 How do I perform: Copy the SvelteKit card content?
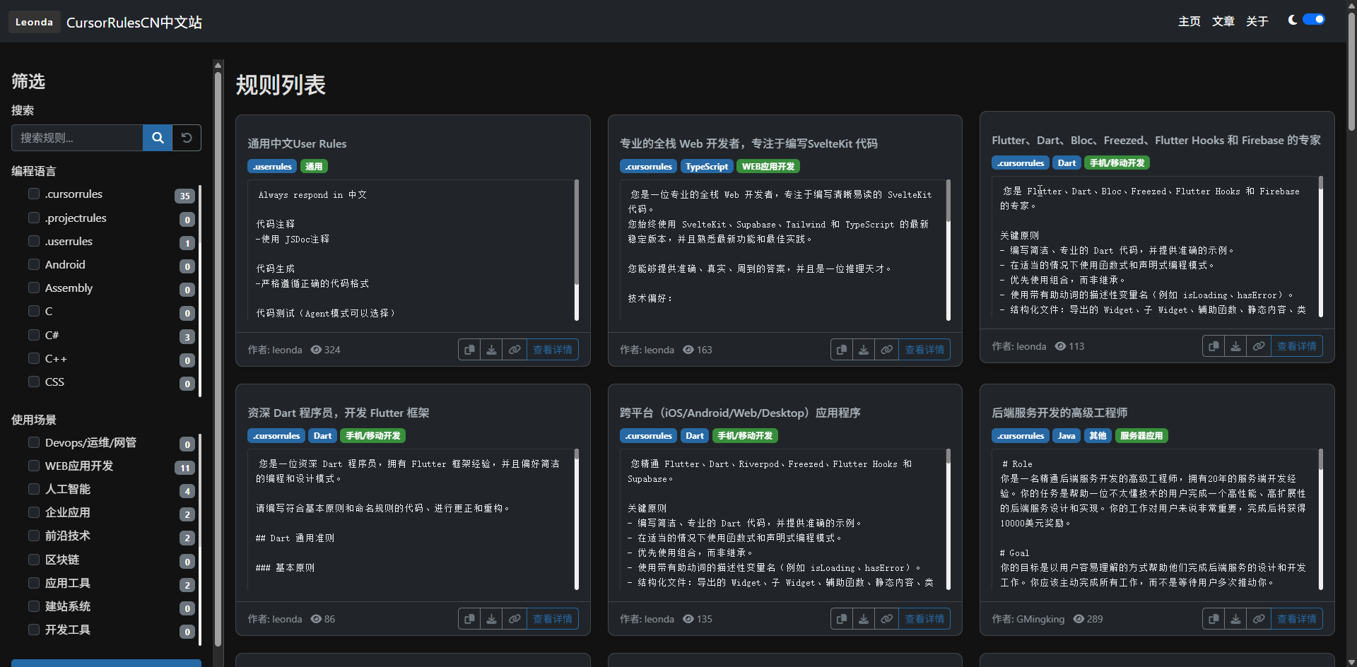842,350
